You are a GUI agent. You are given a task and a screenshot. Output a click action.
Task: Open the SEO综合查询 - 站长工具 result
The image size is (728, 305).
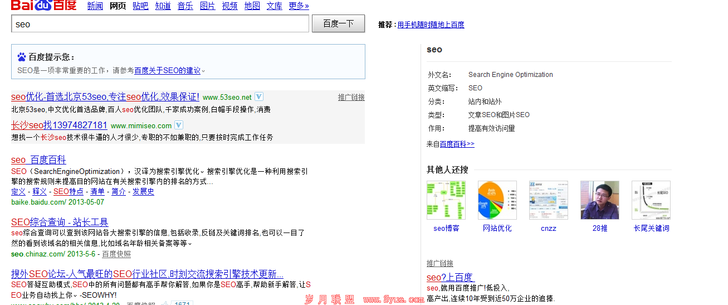(x=60, y=222)
